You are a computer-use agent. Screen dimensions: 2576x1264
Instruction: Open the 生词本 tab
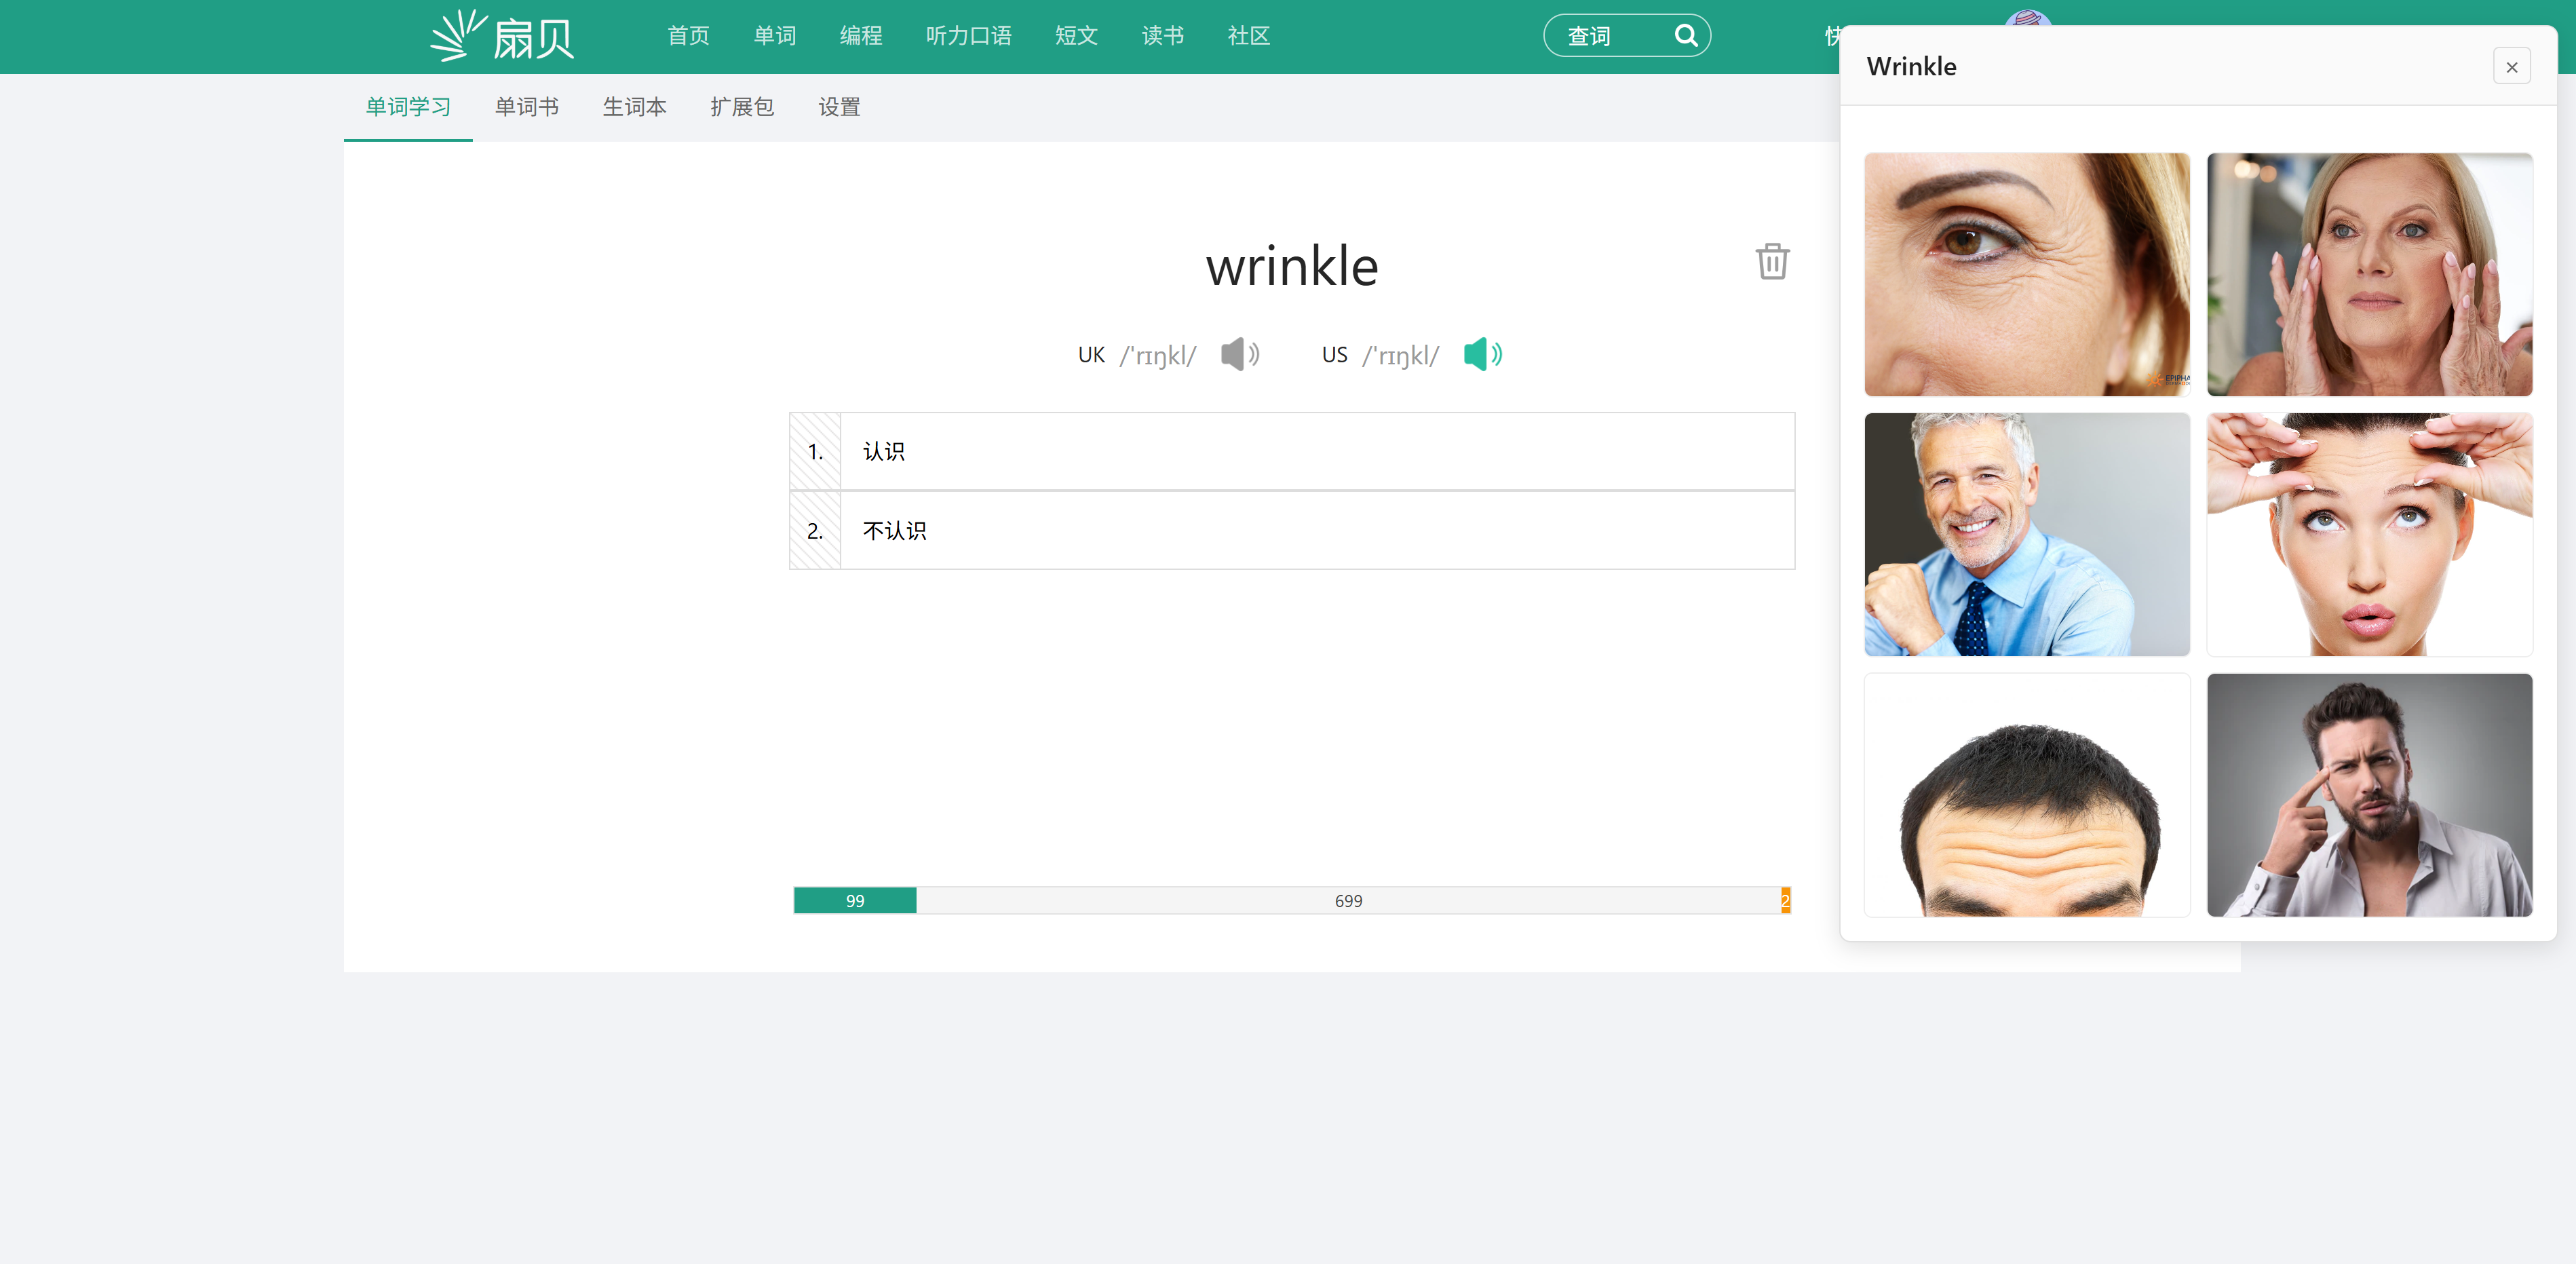pos(634,107)
